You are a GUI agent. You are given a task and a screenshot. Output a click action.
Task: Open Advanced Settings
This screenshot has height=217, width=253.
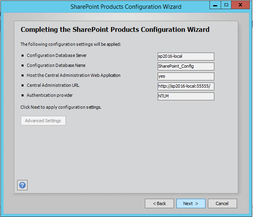coord(43,121)
